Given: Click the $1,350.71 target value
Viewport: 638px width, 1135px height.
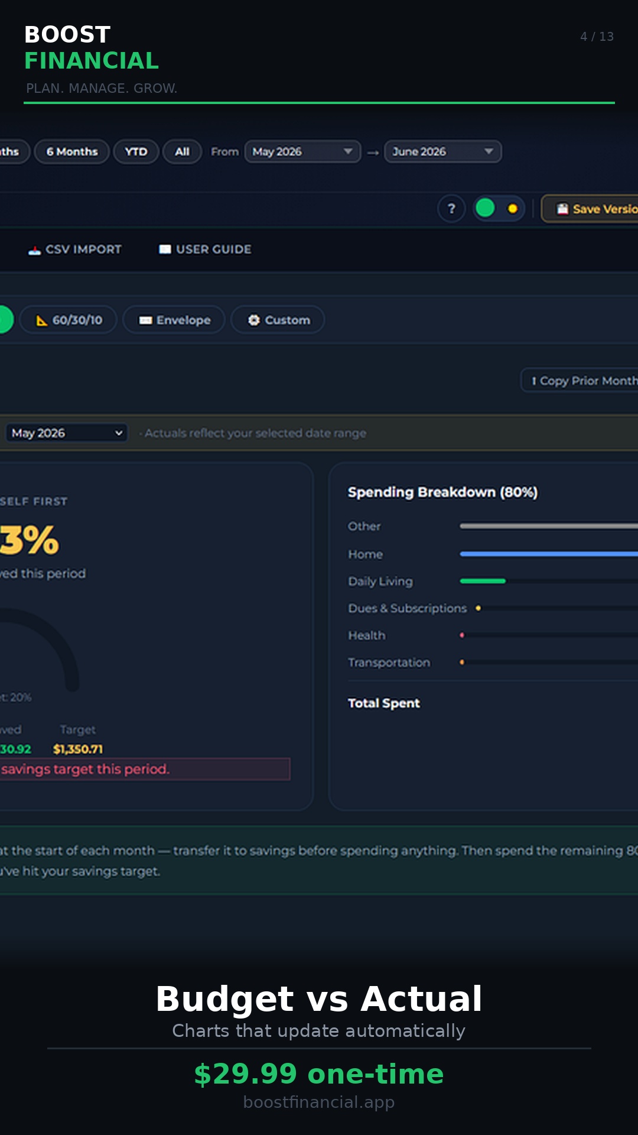Looking at the screenshot, I should (x=78, y=749).
